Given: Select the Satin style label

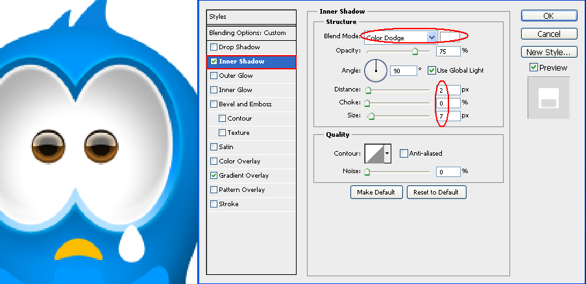Looking at the screenshot, I should tap(226, 147).
